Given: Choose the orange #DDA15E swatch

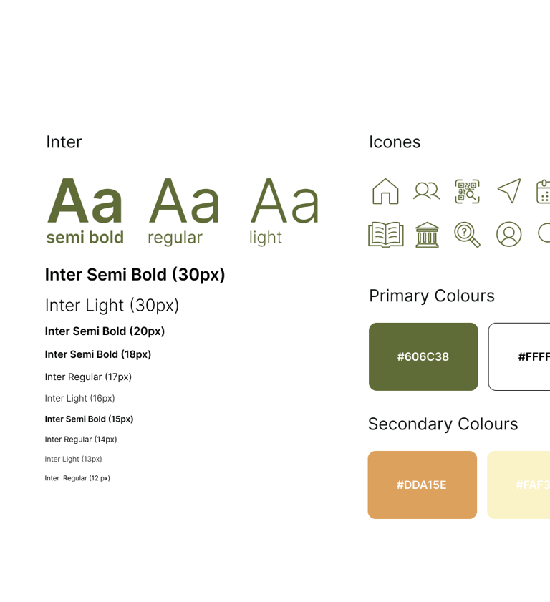Looking at the screenshot, I should point(422,485).
